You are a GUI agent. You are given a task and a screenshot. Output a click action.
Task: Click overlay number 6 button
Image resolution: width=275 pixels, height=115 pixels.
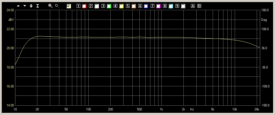[x=140, y=6]
